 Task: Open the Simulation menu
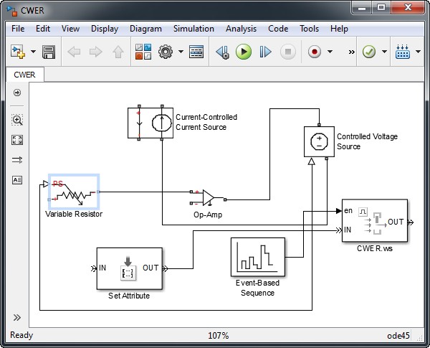(x=193, y=29)
